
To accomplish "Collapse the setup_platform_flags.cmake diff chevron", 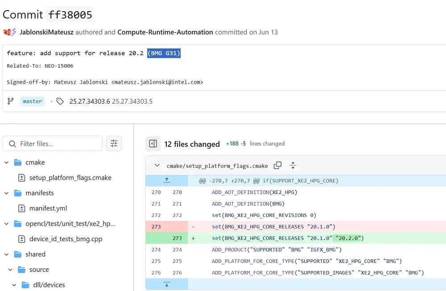I will click(x=157, y=166).
